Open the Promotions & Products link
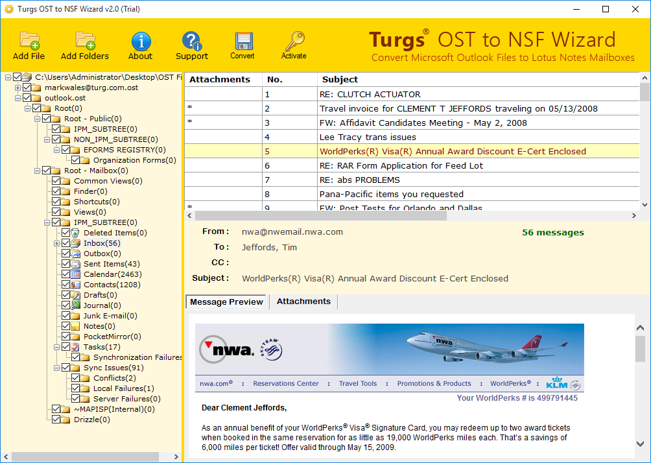 click(434, 384)
